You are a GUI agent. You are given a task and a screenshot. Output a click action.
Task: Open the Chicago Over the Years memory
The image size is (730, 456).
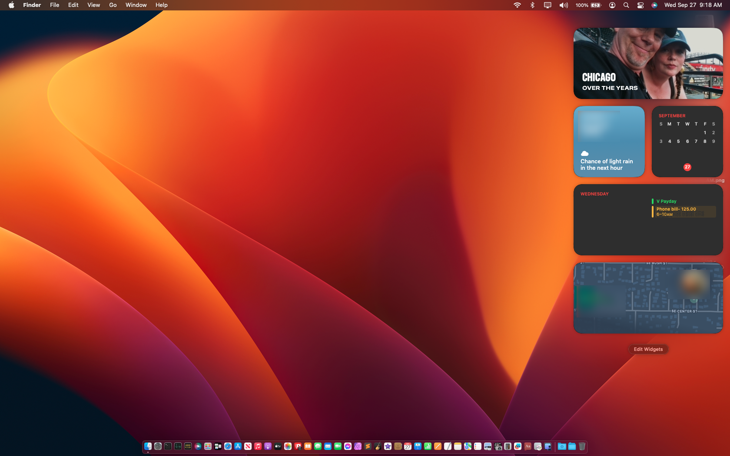(648, 63)
